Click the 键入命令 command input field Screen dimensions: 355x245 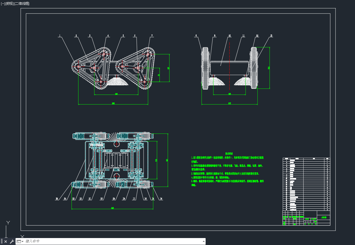tap(112, 241)
